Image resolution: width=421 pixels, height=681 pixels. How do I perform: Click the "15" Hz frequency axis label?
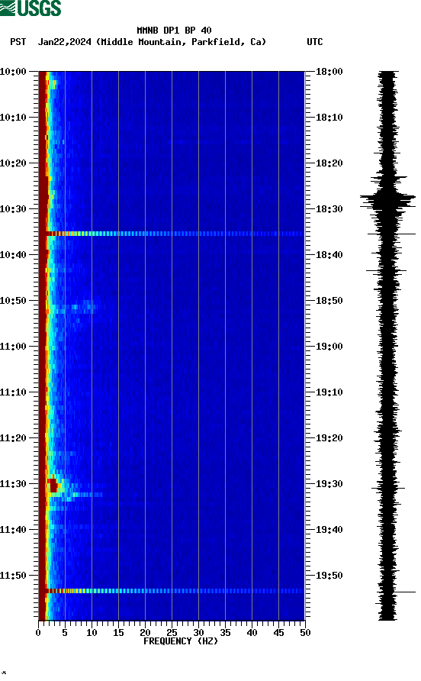[118, 633]
